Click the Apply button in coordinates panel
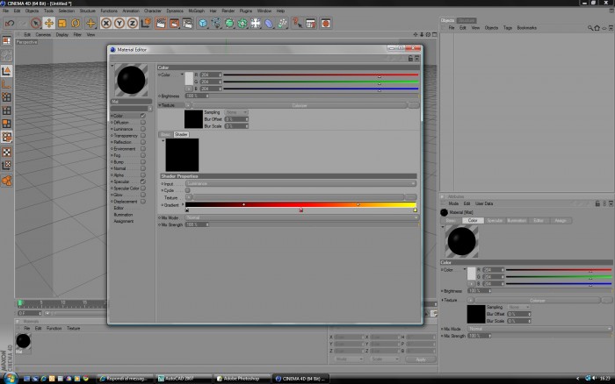615x384 pixels. pyautogui.click(x=421, y=359)
